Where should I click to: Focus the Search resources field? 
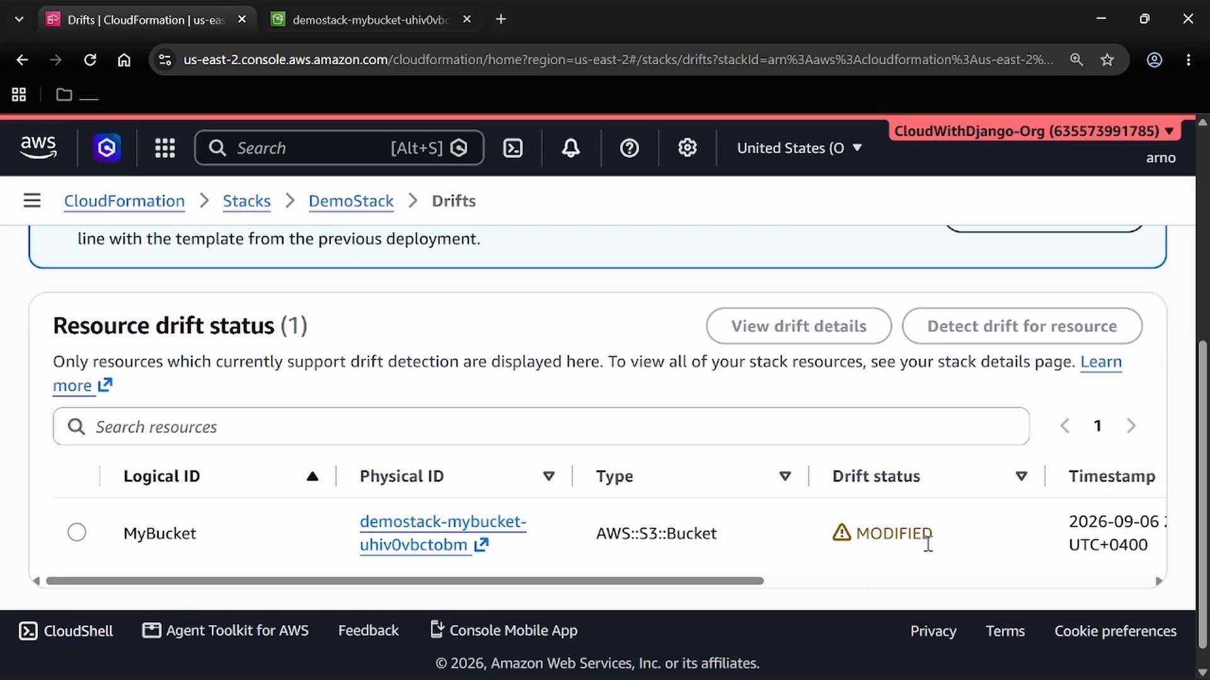541,426
